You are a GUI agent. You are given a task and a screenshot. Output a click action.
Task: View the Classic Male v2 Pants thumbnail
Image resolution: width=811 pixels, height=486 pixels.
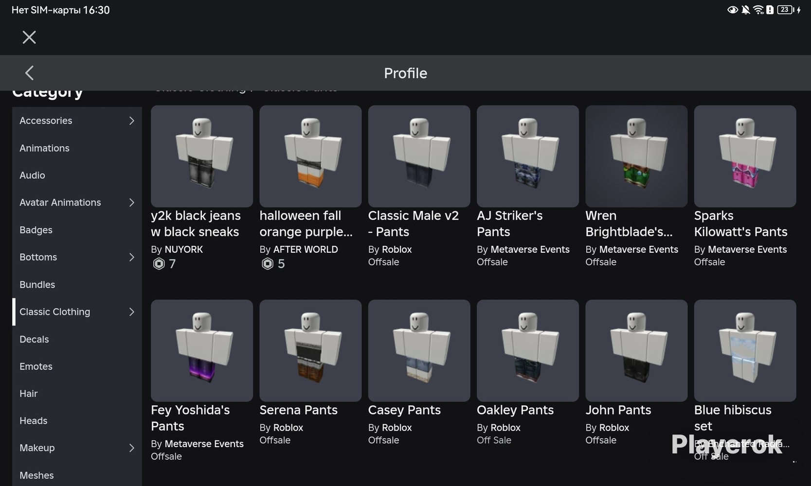tap(419, 156)
